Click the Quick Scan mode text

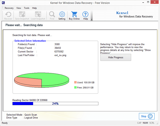[31, 115]
